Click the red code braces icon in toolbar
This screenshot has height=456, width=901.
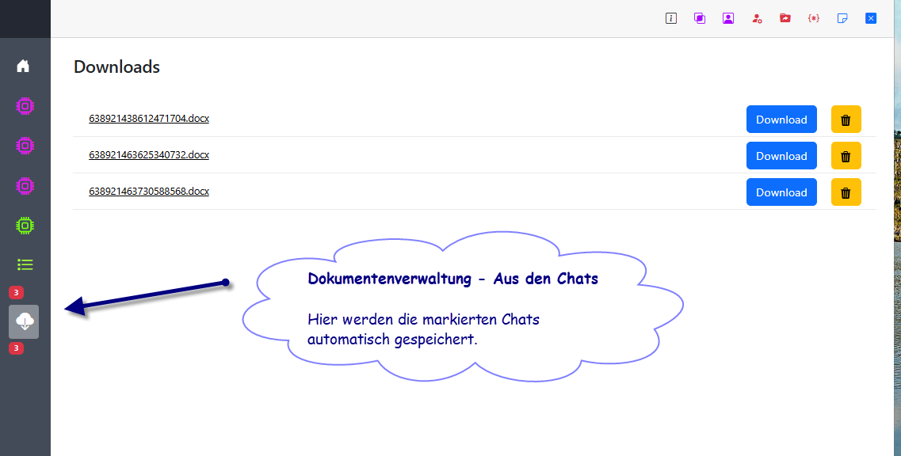814,17
